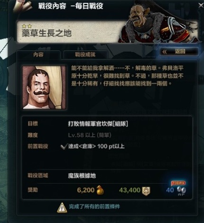204x223 pixels.
Task: Click the checkmark beside 達成<倉庫> prerequisite
Action: [64, 147]
